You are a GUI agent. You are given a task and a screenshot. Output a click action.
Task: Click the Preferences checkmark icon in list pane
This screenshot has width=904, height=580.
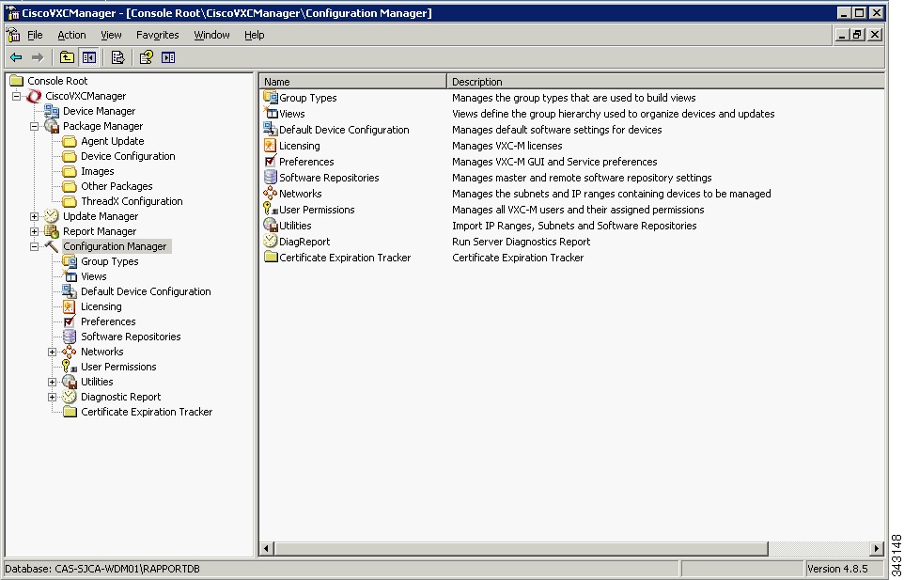point(271,162)
